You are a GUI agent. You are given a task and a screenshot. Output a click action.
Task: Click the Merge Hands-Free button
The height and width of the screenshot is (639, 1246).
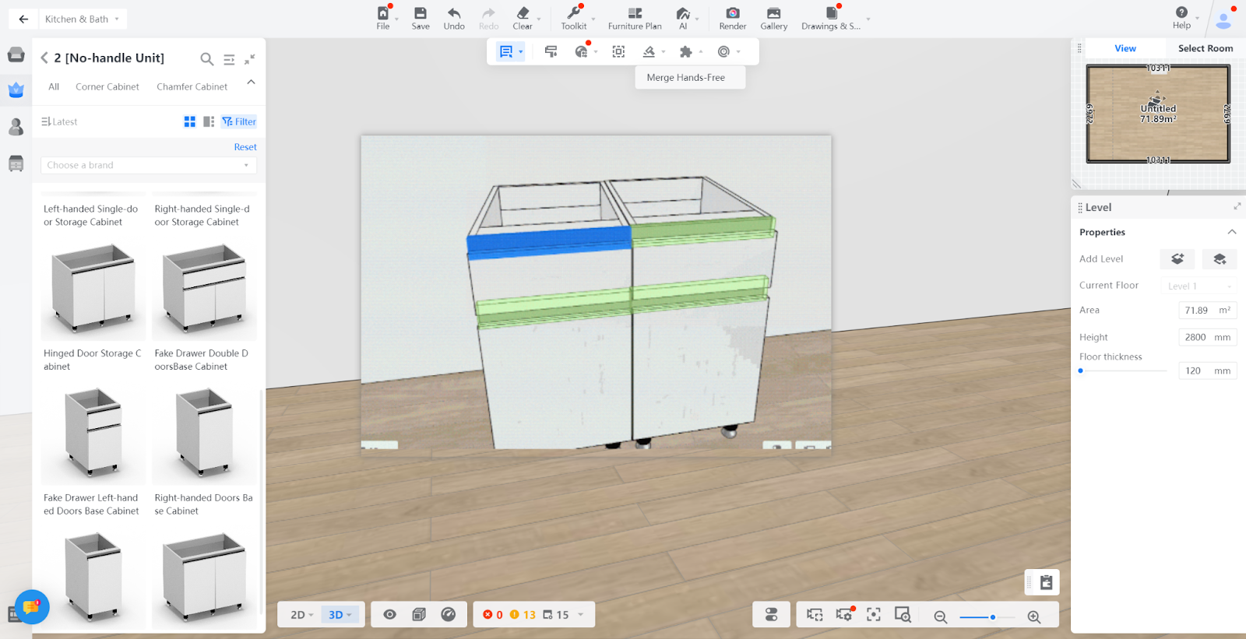[x=686, y=77]
